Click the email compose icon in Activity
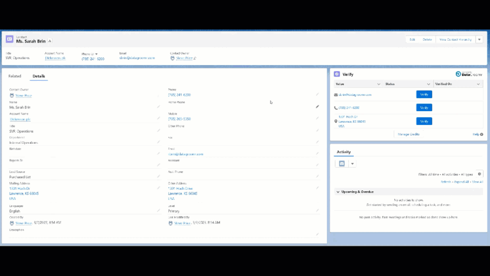This screenshot has width=490, height=276. pyautogui.click(x=342, y=163)
